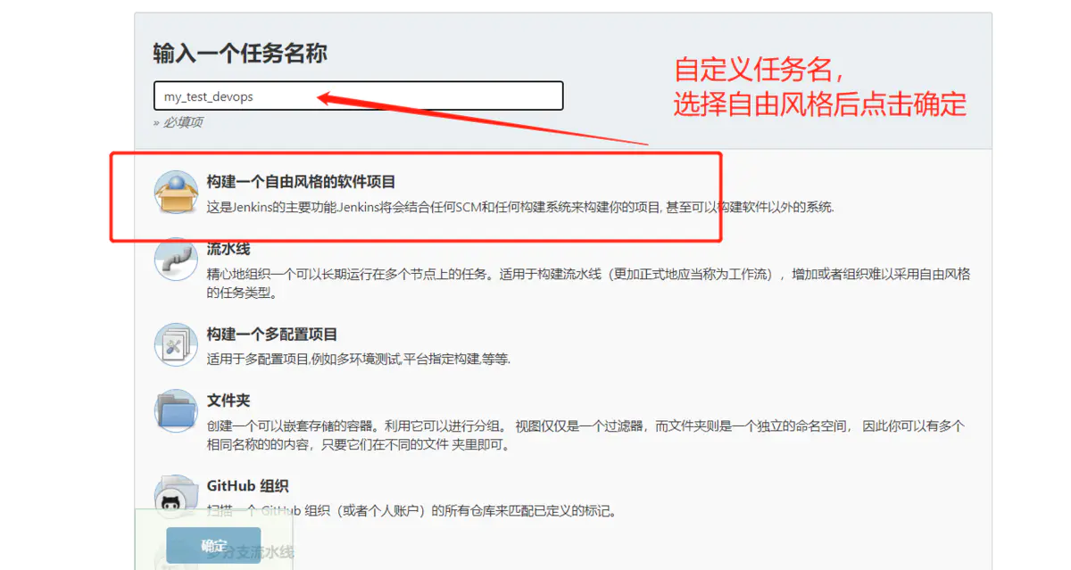Image resolution: width=1071 pixels, height=570 pixels.
Task: Click the Freestyle project description about SCM
Action: pos(520,207)
